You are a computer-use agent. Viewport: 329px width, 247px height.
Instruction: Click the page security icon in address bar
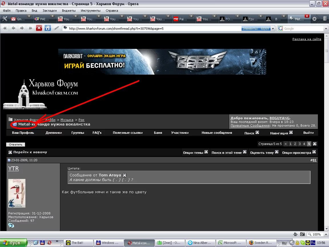coord(65,28)
